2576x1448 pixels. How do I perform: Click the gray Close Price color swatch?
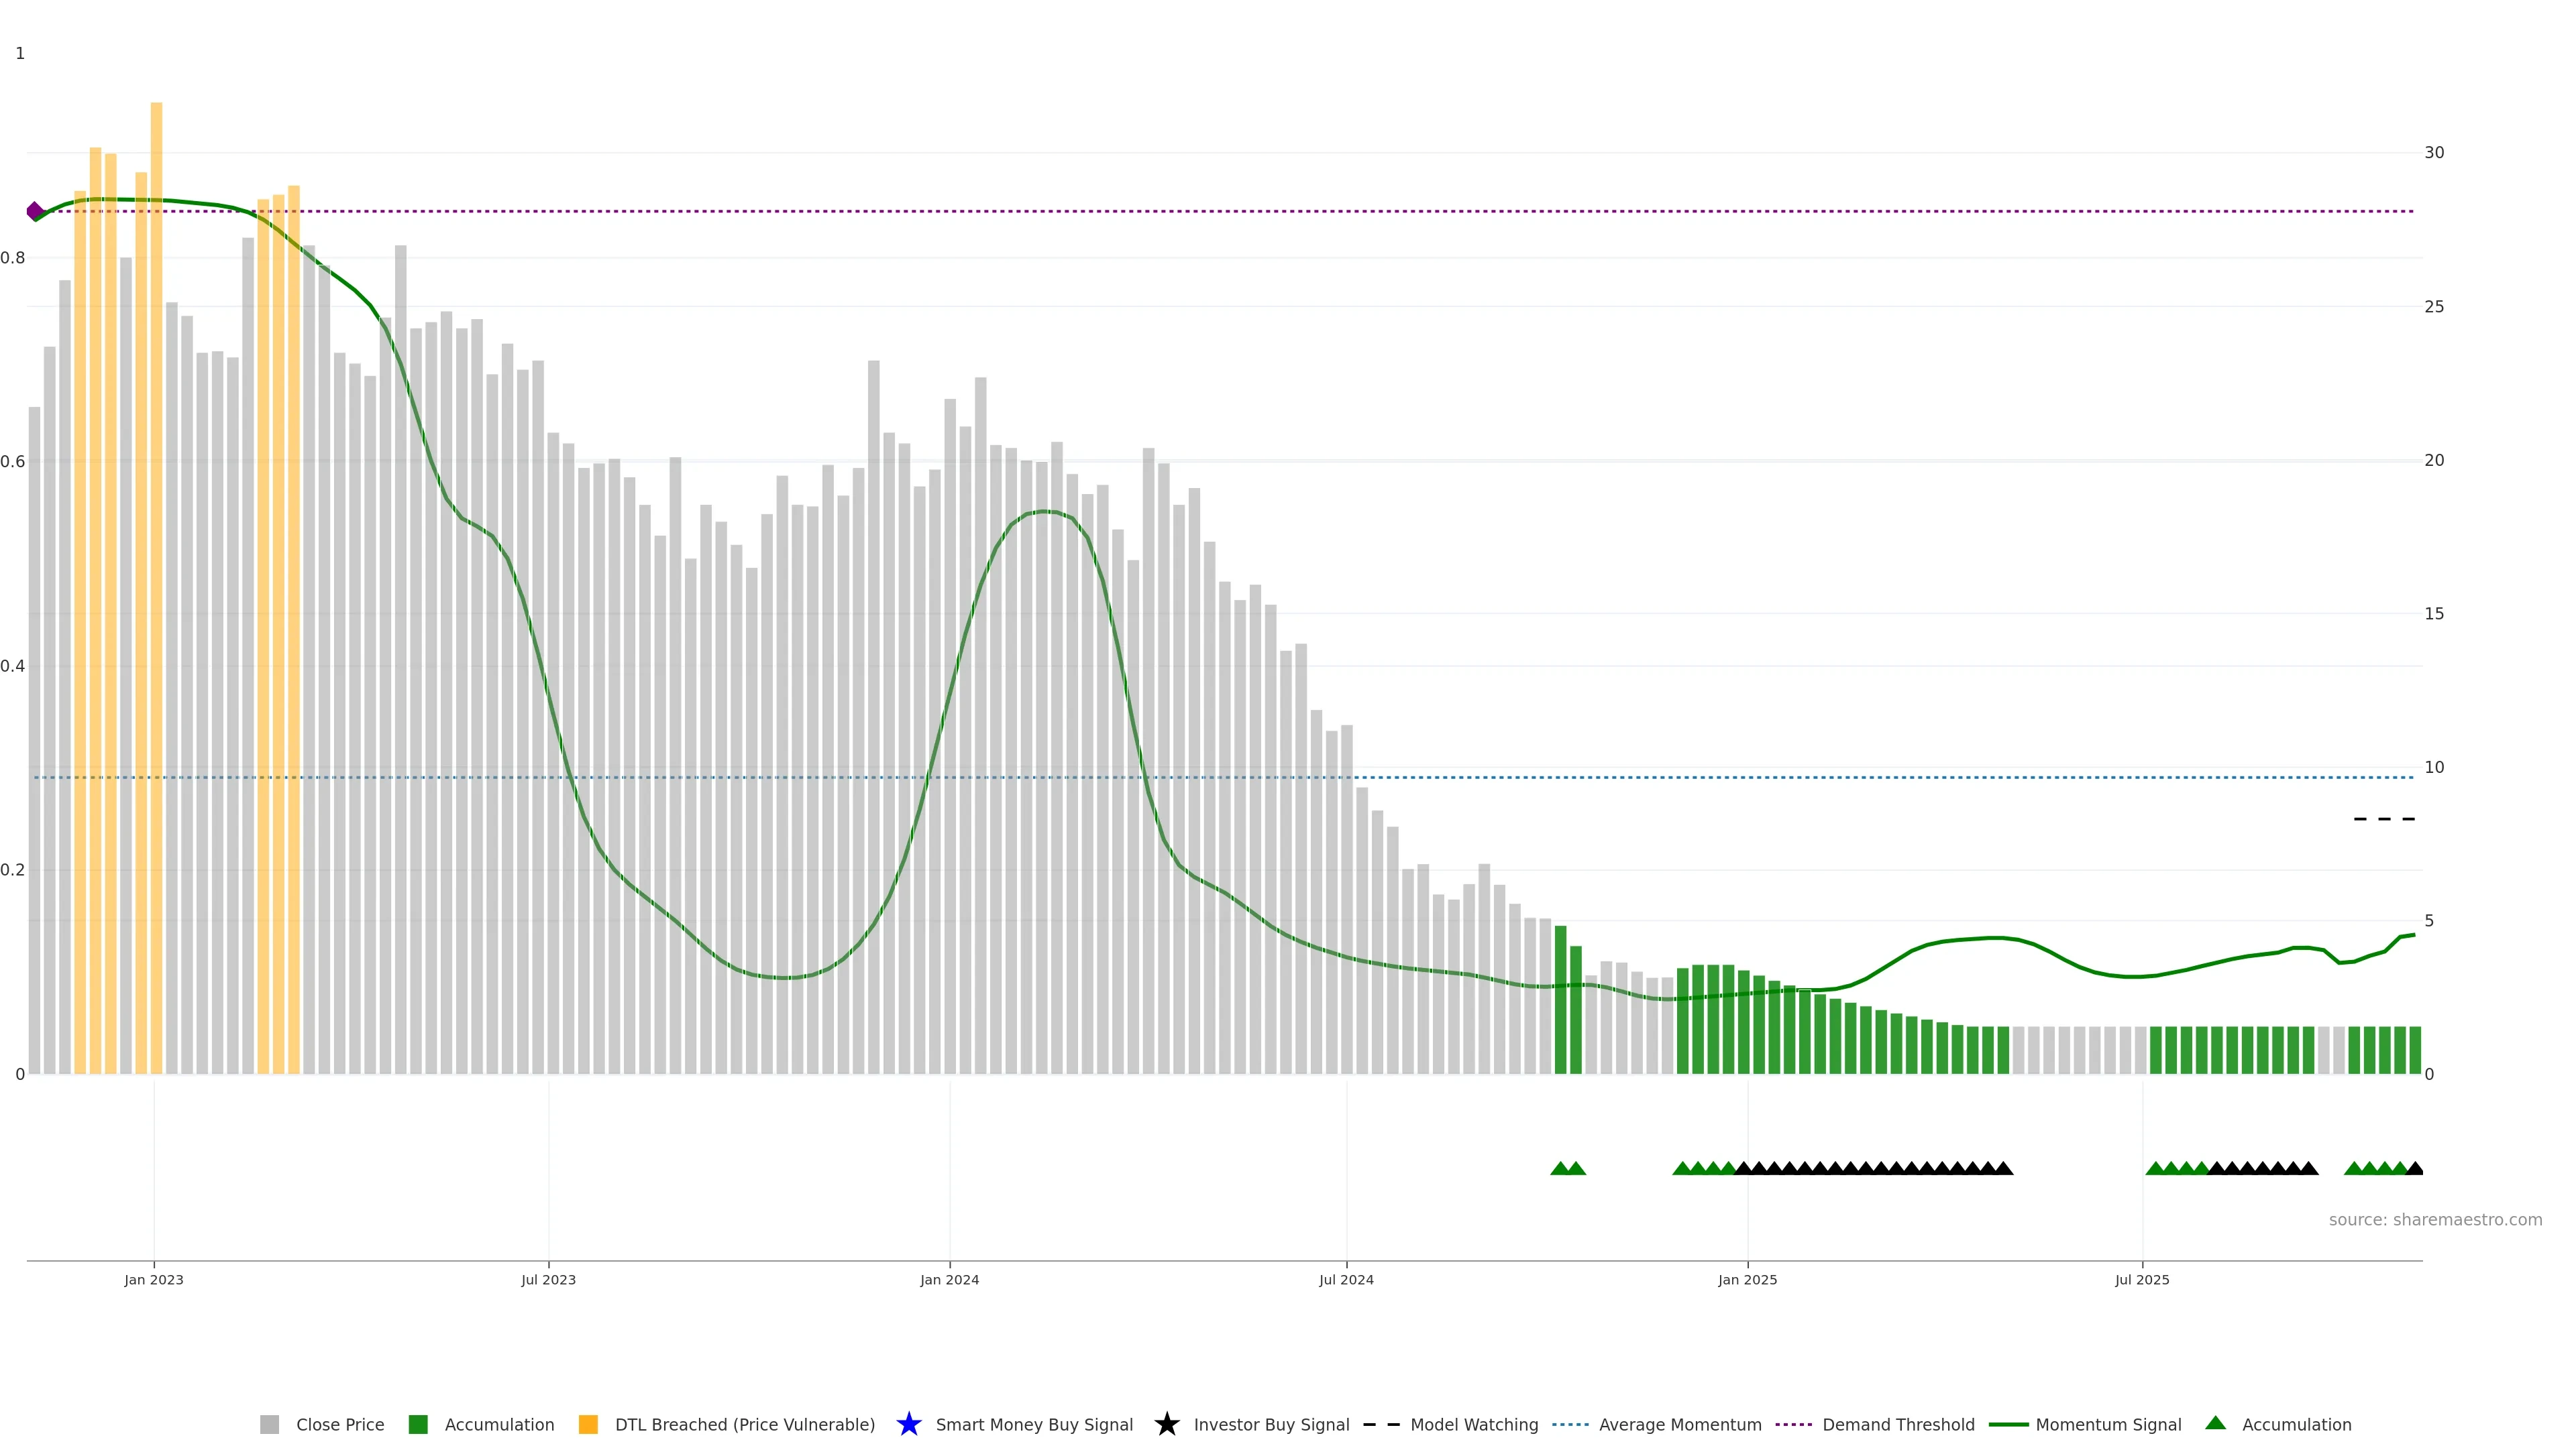click(x=269, y=1424)
